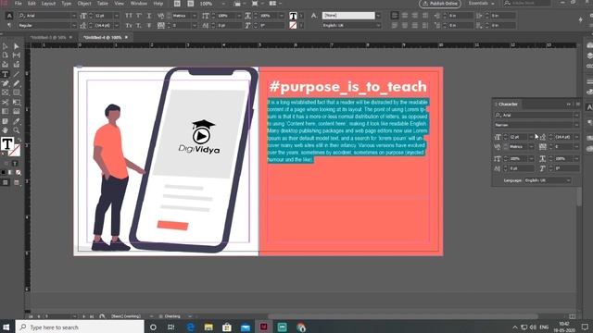The width and height of the screenshot is (593, 333).
Task: Toggle Subscript formatting
Action: (139, 26)
